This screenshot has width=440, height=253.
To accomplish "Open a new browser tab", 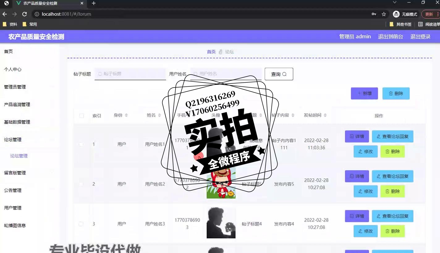I will click(94, 3).
